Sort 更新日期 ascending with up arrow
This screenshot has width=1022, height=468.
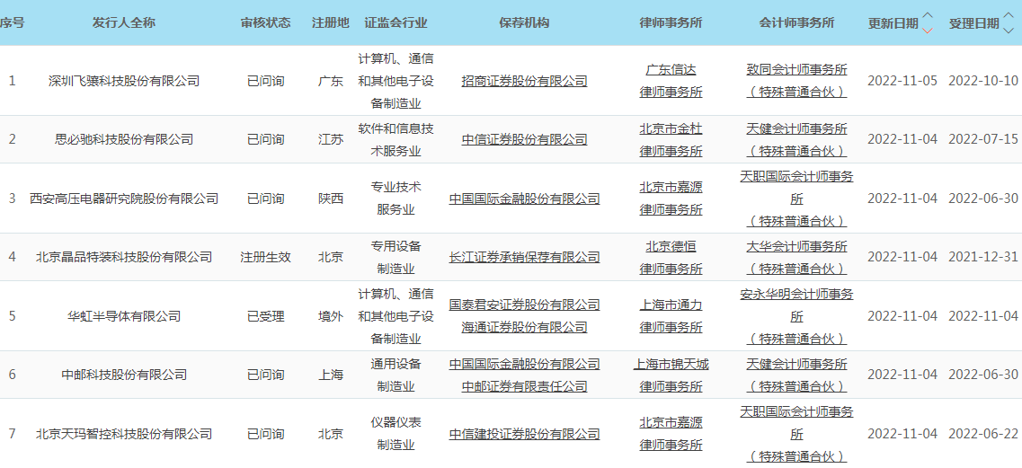(x=929, y=15)
